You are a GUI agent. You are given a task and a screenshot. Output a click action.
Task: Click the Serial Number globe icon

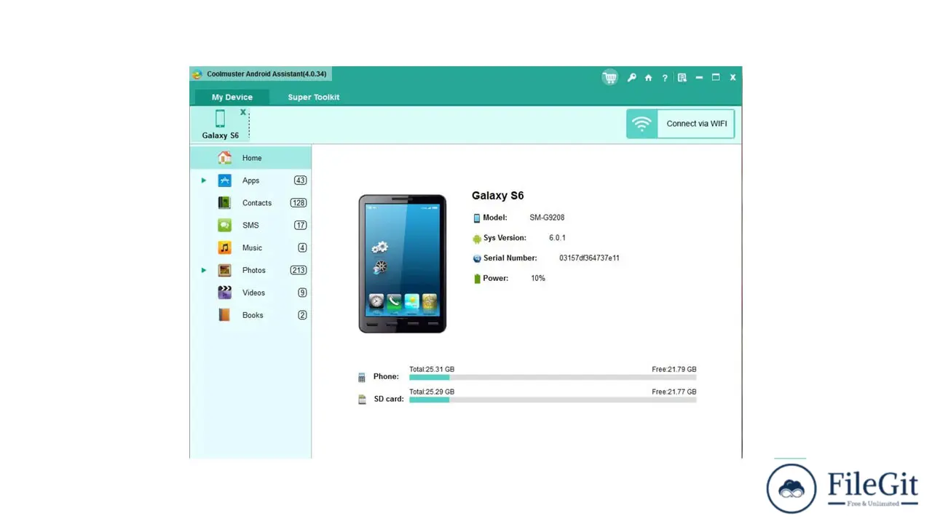pos(477,258)
